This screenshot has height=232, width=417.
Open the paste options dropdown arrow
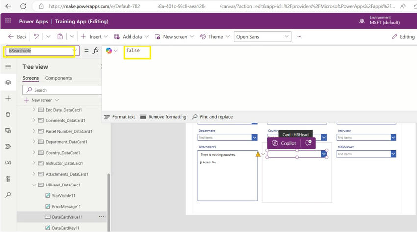click(72, 36)
